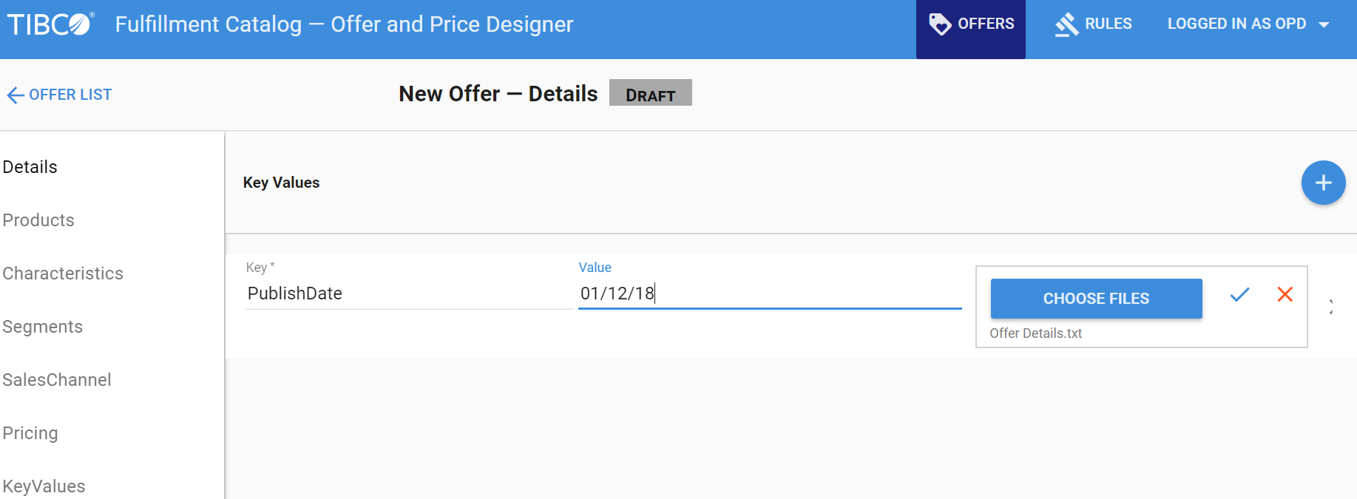Screen dimensions: 1357x499
Task: Click the Offers tag icon
Action: coord(939,24)
